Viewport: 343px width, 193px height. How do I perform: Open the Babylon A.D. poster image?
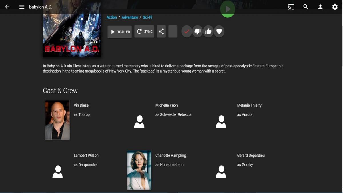coord(72,29)
